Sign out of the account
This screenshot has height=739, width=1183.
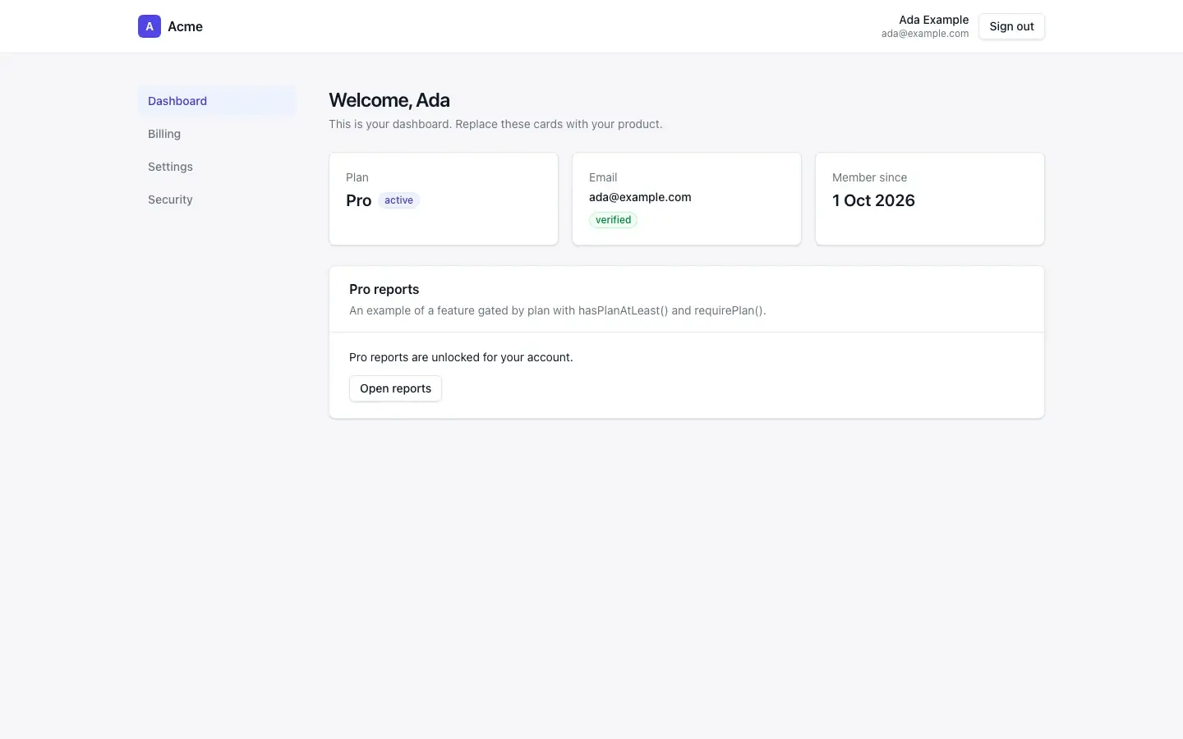click(1011, 26)
